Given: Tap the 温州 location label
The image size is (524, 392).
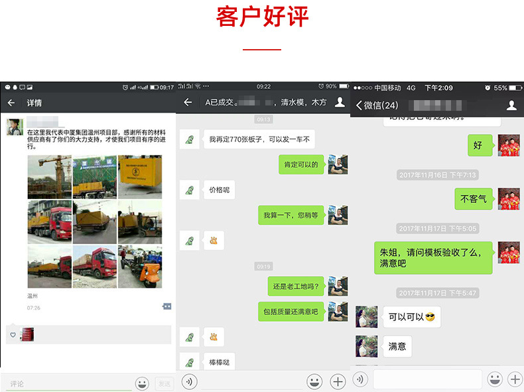Looking at the screenshot, I should point(32,296).
